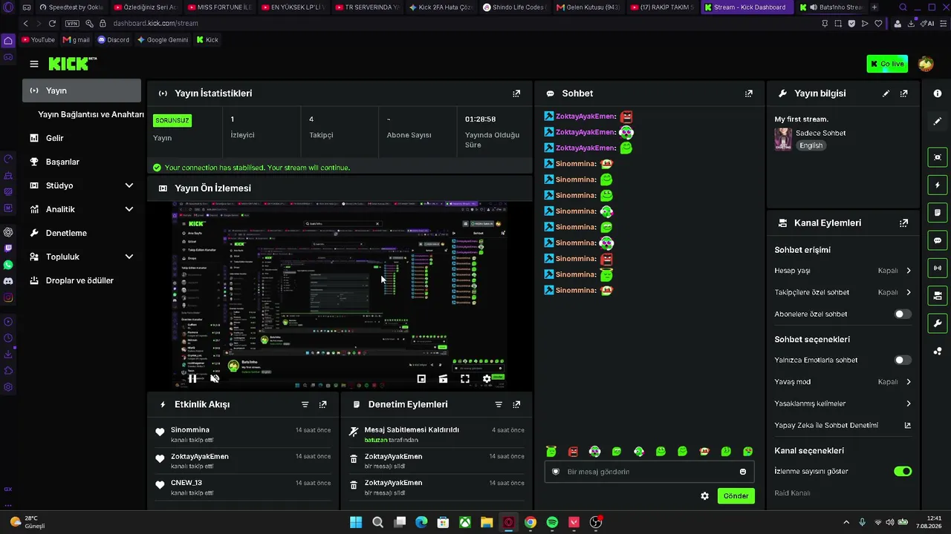Select Yayın in the sidebar
Screen dimensions: 951x534
[82, 90]
